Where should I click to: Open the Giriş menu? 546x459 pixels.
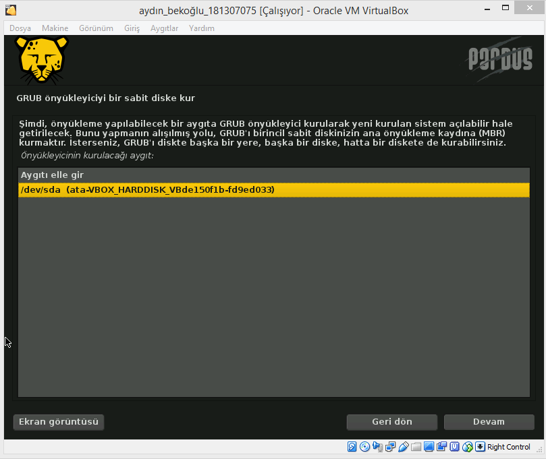coord(132,28)
